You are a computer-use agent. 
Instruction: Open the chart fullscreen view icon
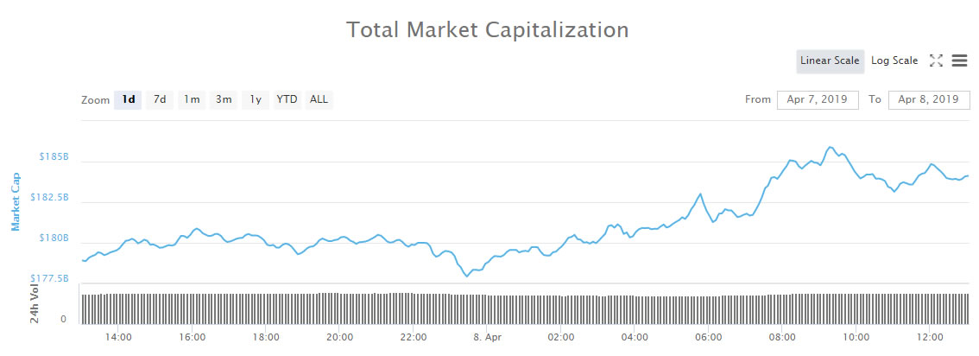[936, 60]
